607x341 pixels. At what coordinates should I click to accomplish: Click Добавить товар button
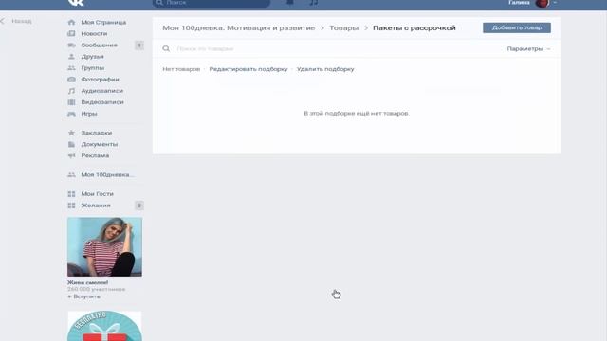coord(517,27)
